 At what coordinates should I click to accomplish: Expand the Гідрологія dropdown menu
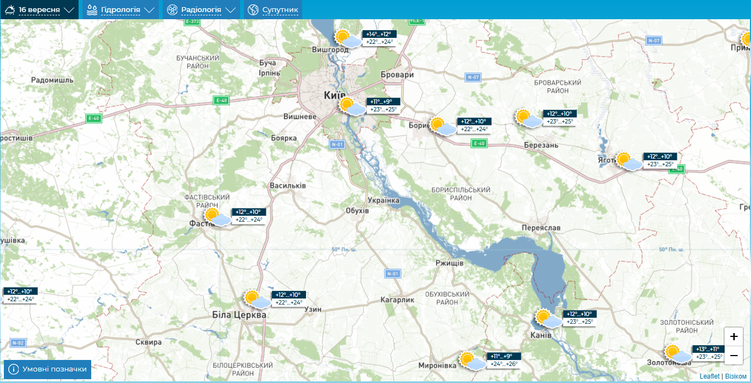point(120,10)
